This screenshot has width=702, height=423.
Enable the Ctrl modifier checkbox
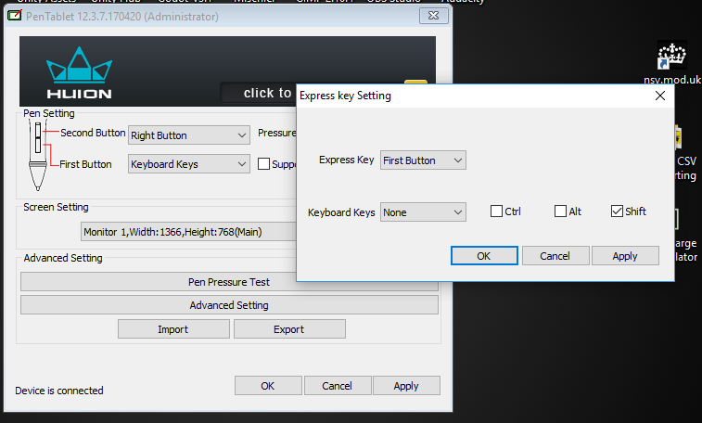click(496, 211)
